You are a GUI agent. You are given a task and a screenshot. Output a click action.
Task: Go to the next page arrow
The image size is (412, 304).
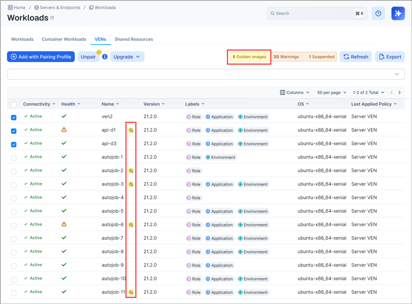(x=399, y=92)
